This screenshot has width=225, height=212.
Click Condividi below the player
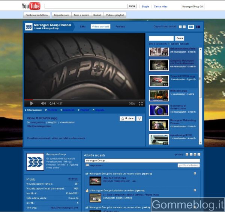pos(67,110)
